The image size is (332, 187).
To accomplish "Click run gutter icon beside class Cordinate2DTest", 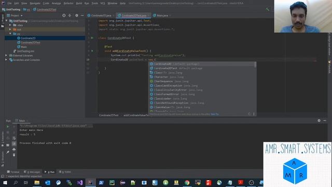I will (x=92, y=38).
